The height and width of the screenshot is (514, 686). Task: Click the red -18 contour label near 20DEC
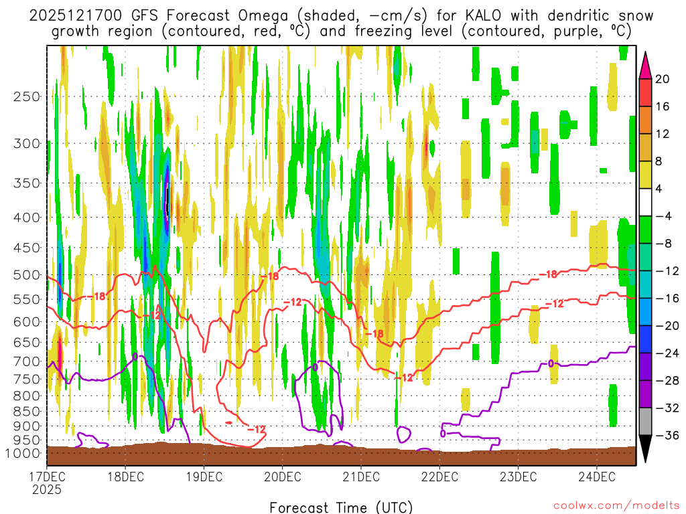[x=269, y=276]
